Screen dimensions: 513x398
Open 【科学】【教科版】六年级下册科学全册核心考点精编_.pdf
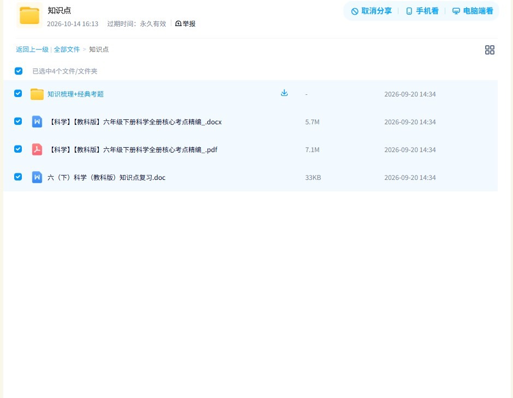click(133, 149)
